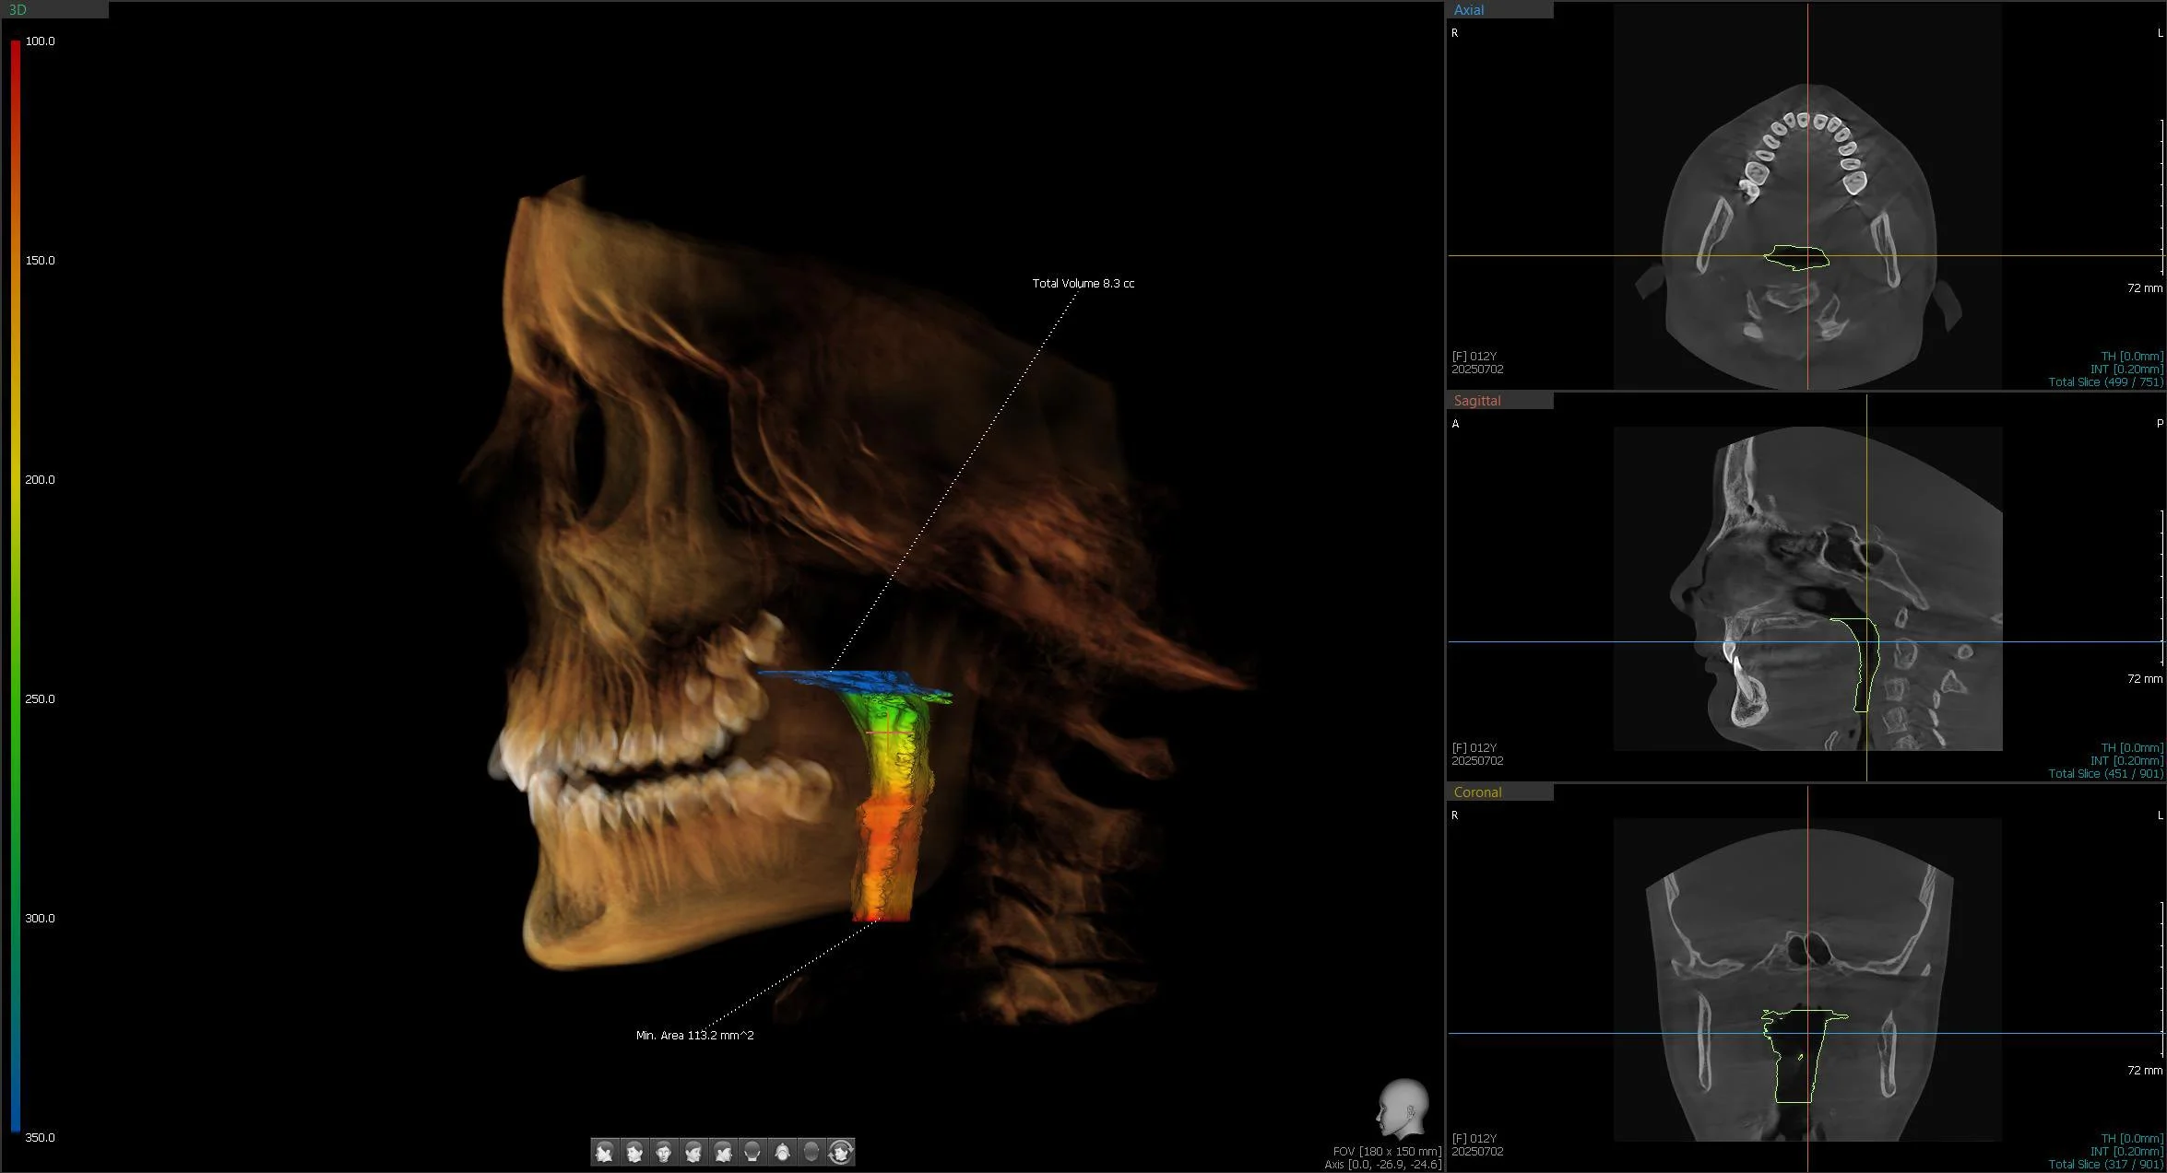Select the Sagittal pane label
Viewport: 2167px width, 1173px height.
[1476, 401]
